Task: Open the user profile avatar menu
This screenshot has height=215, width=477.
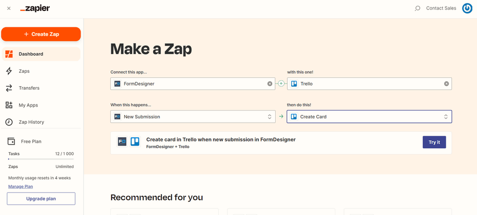Action: click(467, 8)
